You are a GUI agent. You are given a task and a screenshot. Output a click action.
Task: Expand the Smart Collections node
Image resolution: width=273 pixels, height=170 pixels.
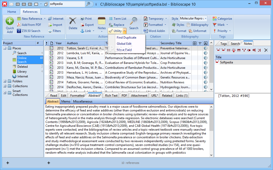point(5,93)
